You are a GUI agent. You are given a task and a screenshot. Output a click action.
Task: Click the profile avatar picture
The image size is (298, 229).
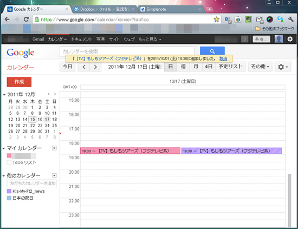[x=279, y=40]
